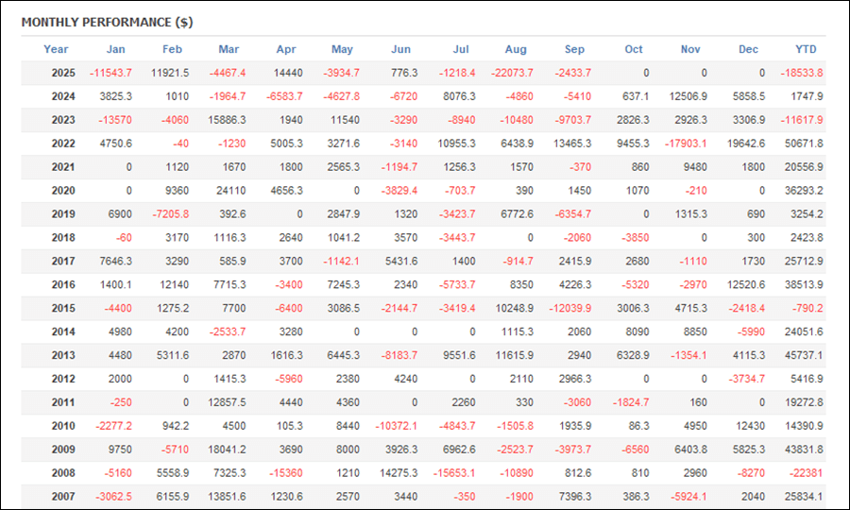Click the Year column header
The image size is (850, 510).
56,49
